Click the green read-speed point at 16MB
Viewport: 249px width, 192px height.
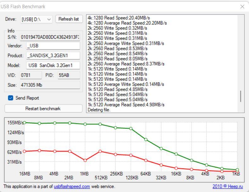tap(24, 122)
